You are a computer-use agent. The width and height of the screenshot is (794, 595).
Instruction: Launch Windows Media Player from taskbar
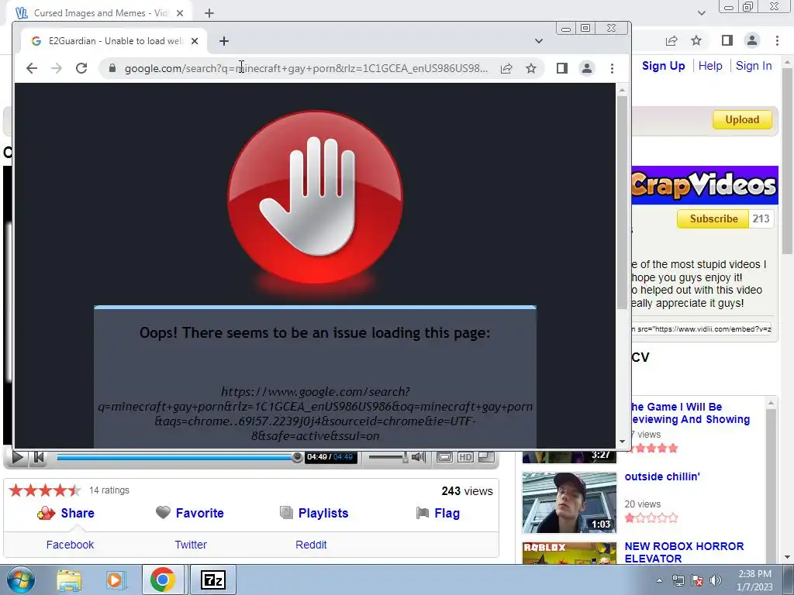[x=115, y=580]
